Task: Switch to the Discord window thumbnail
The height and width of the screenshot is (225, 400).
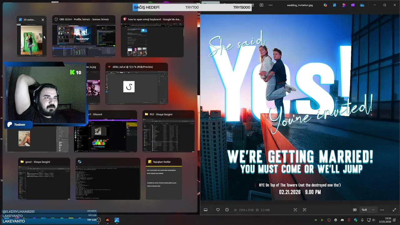Action: tap(105, 131)
